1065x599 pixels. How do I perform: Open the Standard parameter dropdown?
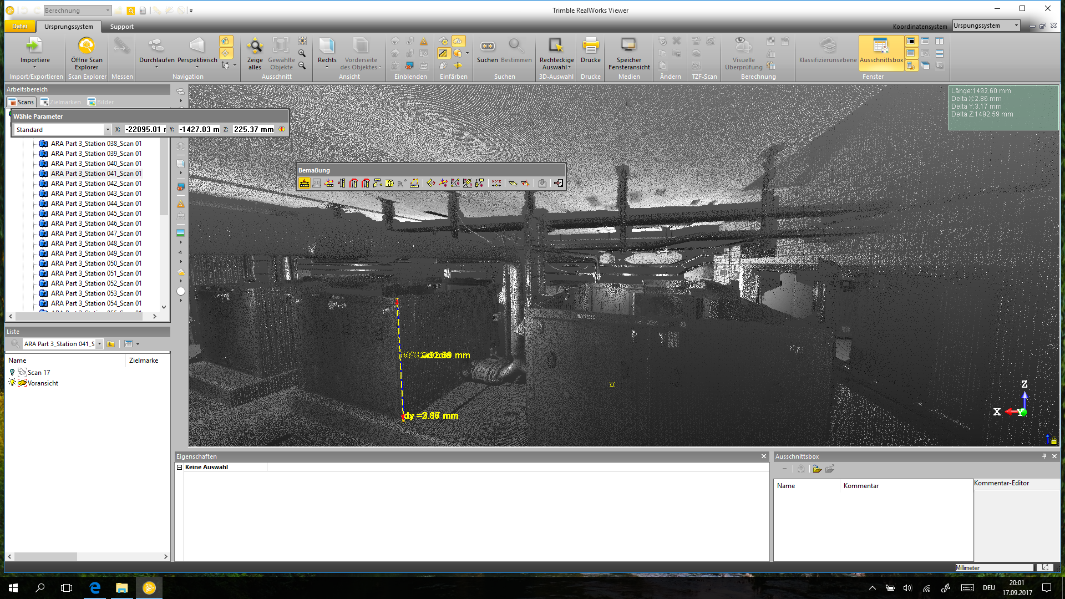(108, 130)
